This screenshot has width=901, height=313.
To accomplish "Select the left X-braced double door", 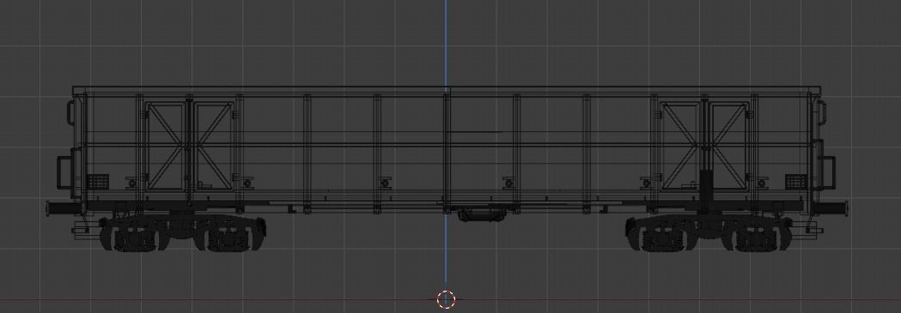I will click(x=189, y=146).
